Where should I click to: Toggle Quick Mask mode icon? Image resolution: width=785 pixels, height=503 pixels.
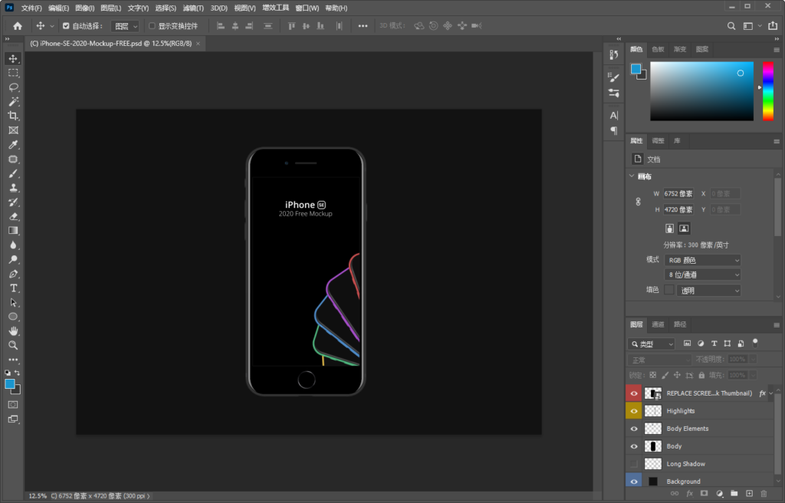point(13,404)
